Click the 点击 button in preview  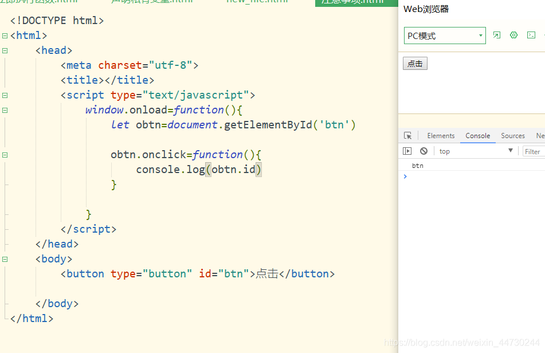click(x=415, y=64)
